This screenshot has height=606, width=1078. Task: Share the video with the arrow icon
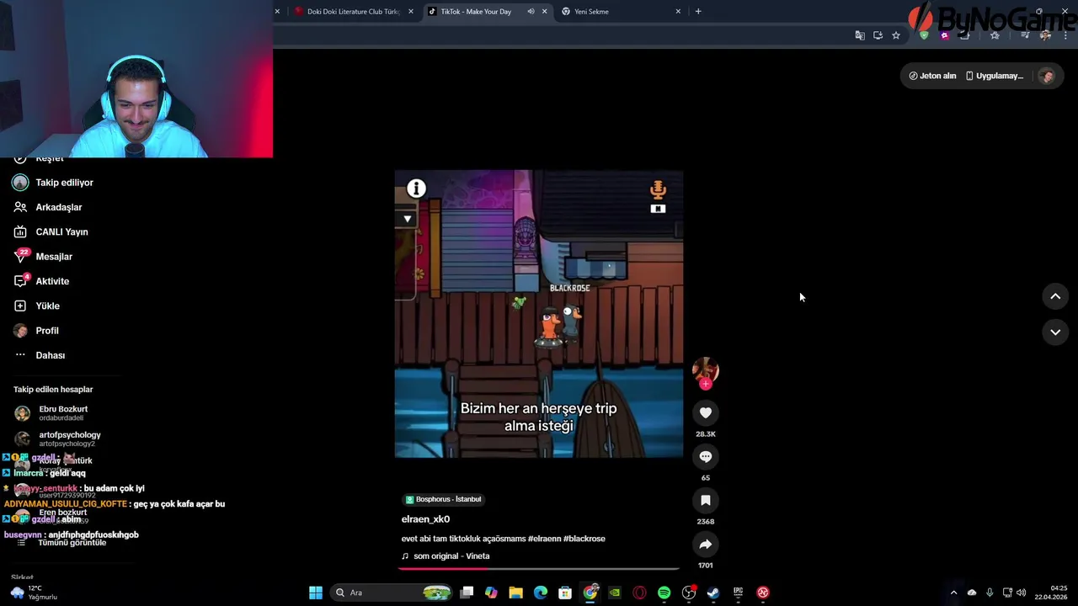coord(706,544)
